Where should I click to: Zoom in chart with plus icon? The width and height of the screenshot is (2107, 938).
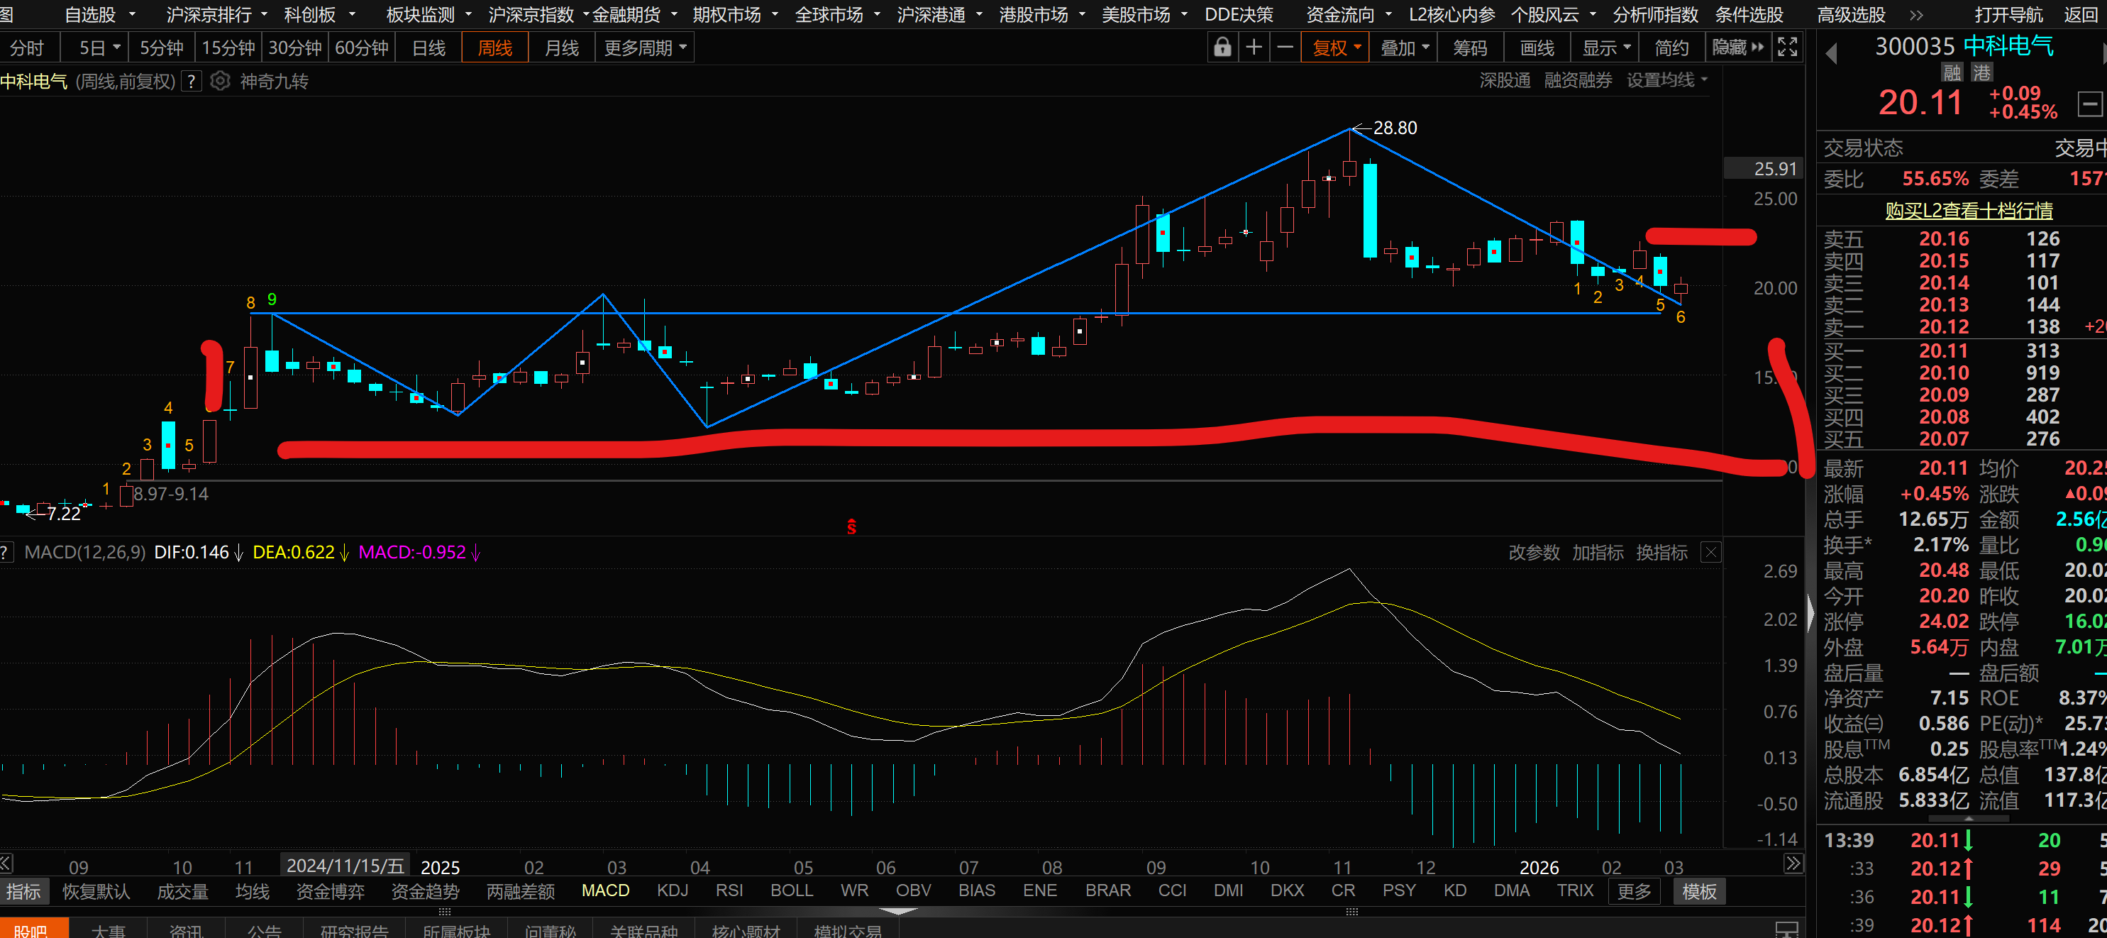coord(1253,48)
